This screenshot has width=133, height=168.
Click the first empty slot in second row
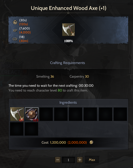pyautogui.click(x=17, y=129)
